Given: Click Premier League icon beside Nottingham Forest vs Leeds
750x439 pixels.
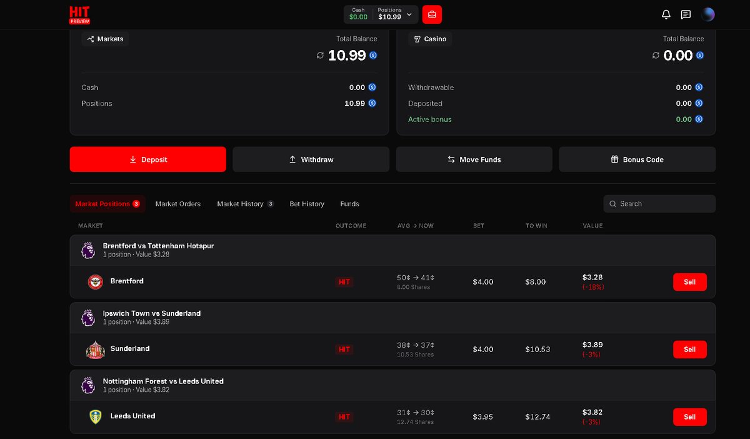Looking at the screenshot, I should [88, 385].
